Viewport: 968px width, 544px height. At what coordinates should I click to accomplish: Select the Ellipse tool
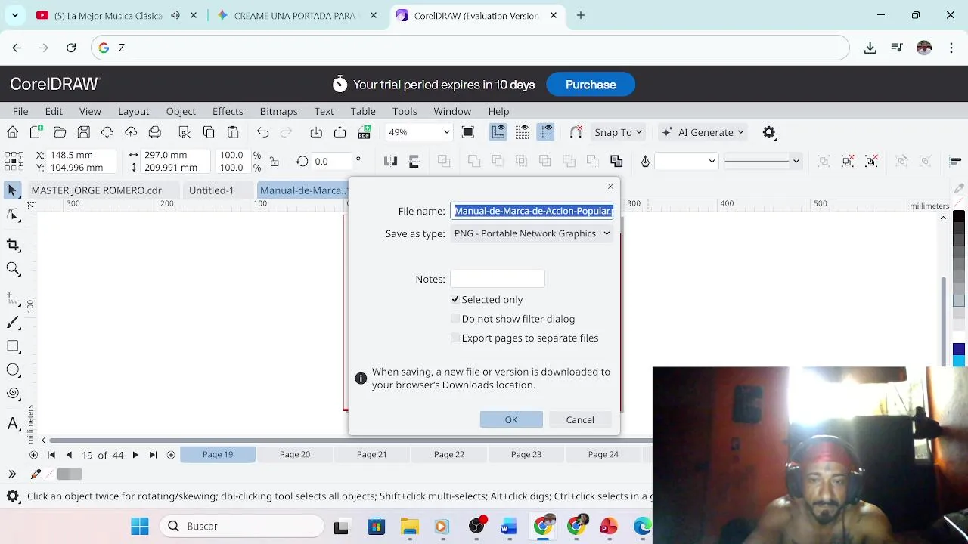(13, 369)
